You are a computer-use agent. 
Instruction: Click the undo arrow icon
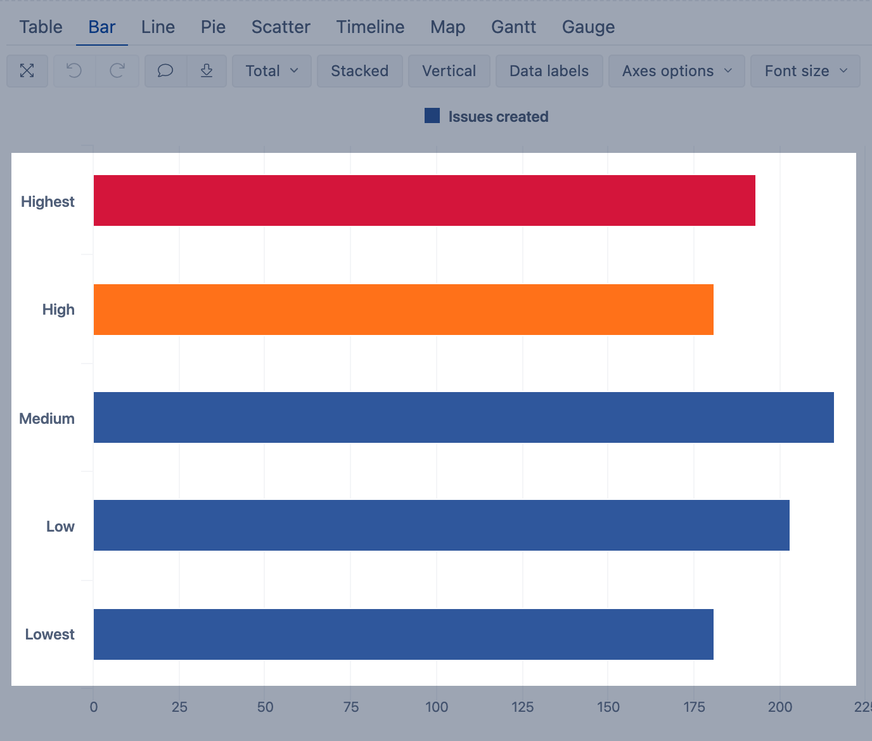point(74,70)
